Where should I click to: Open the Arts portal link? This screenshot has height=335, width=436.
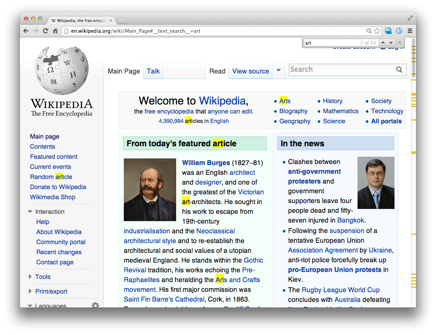coord(285,101)
